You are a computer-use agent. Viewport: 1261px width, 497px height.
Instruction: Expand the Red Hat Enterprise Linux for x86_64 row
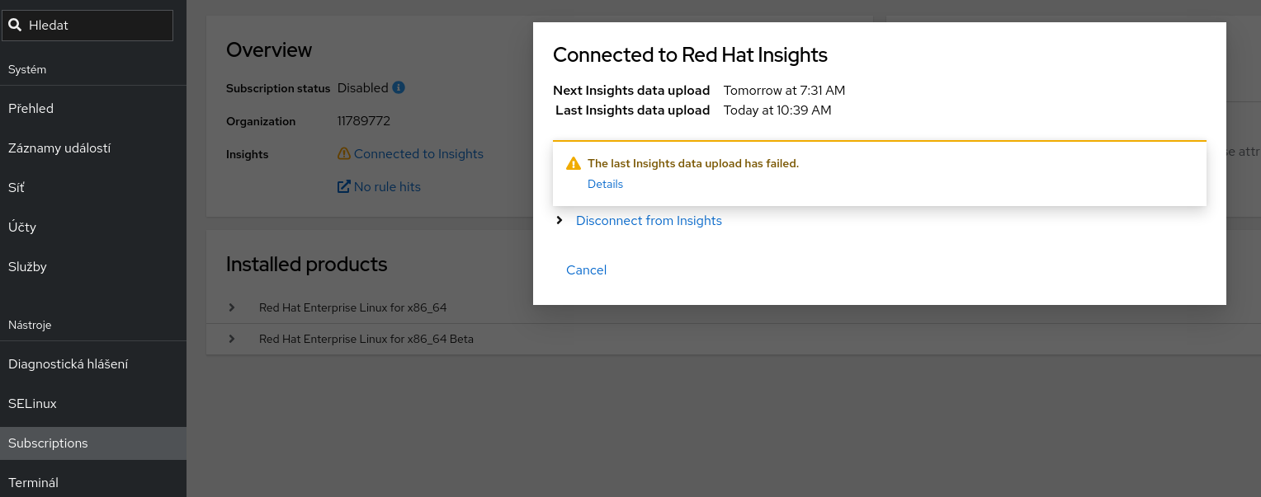tap(232, 307)
